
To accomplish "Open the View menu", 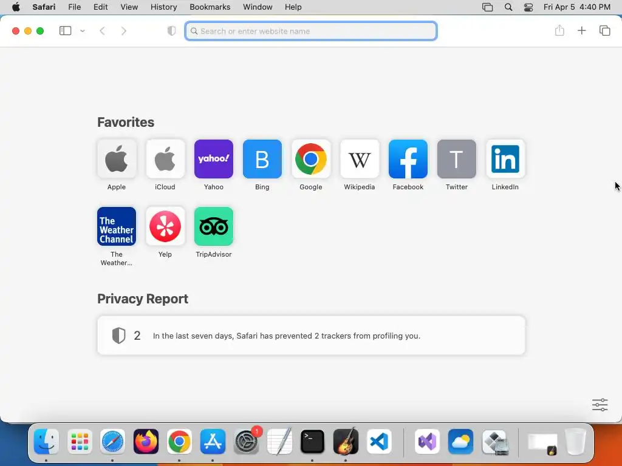I will tap(129, 7).
